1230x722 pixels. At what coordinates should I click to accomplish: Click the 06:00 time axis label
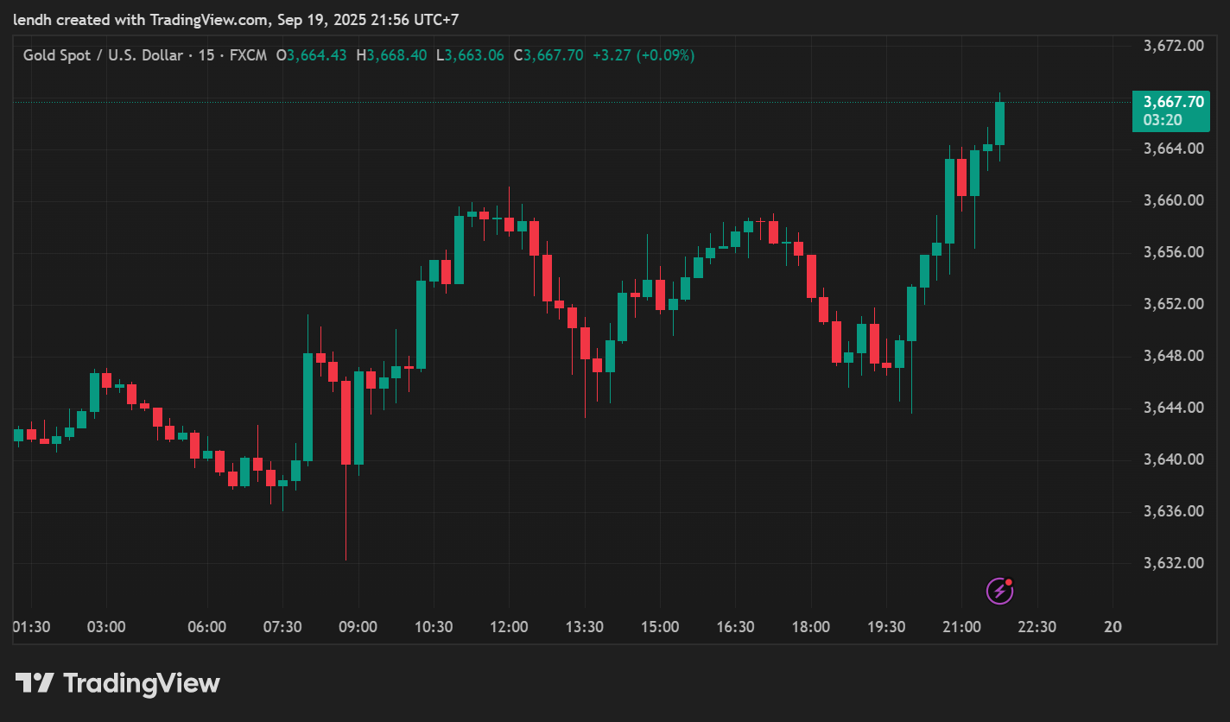pyautogui.click(x=206, y=627)
